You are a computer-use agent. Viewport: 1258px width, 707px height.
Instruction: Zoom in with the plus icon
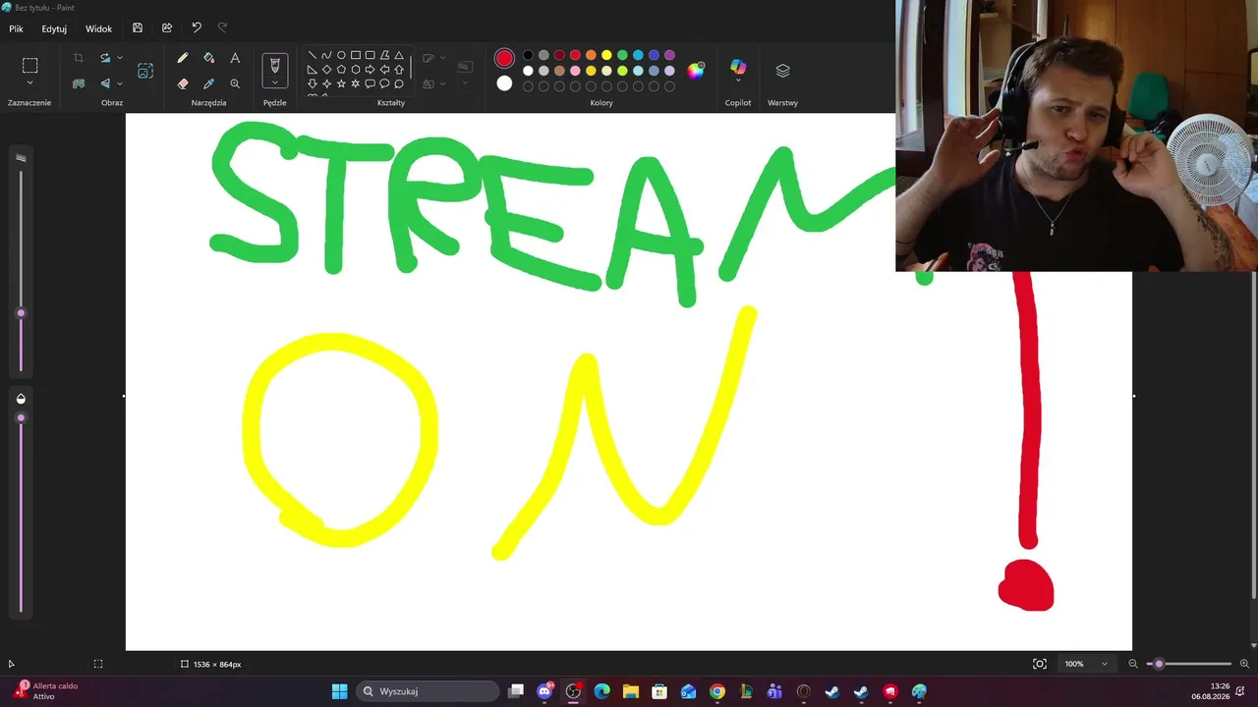tap(1244, 664)
